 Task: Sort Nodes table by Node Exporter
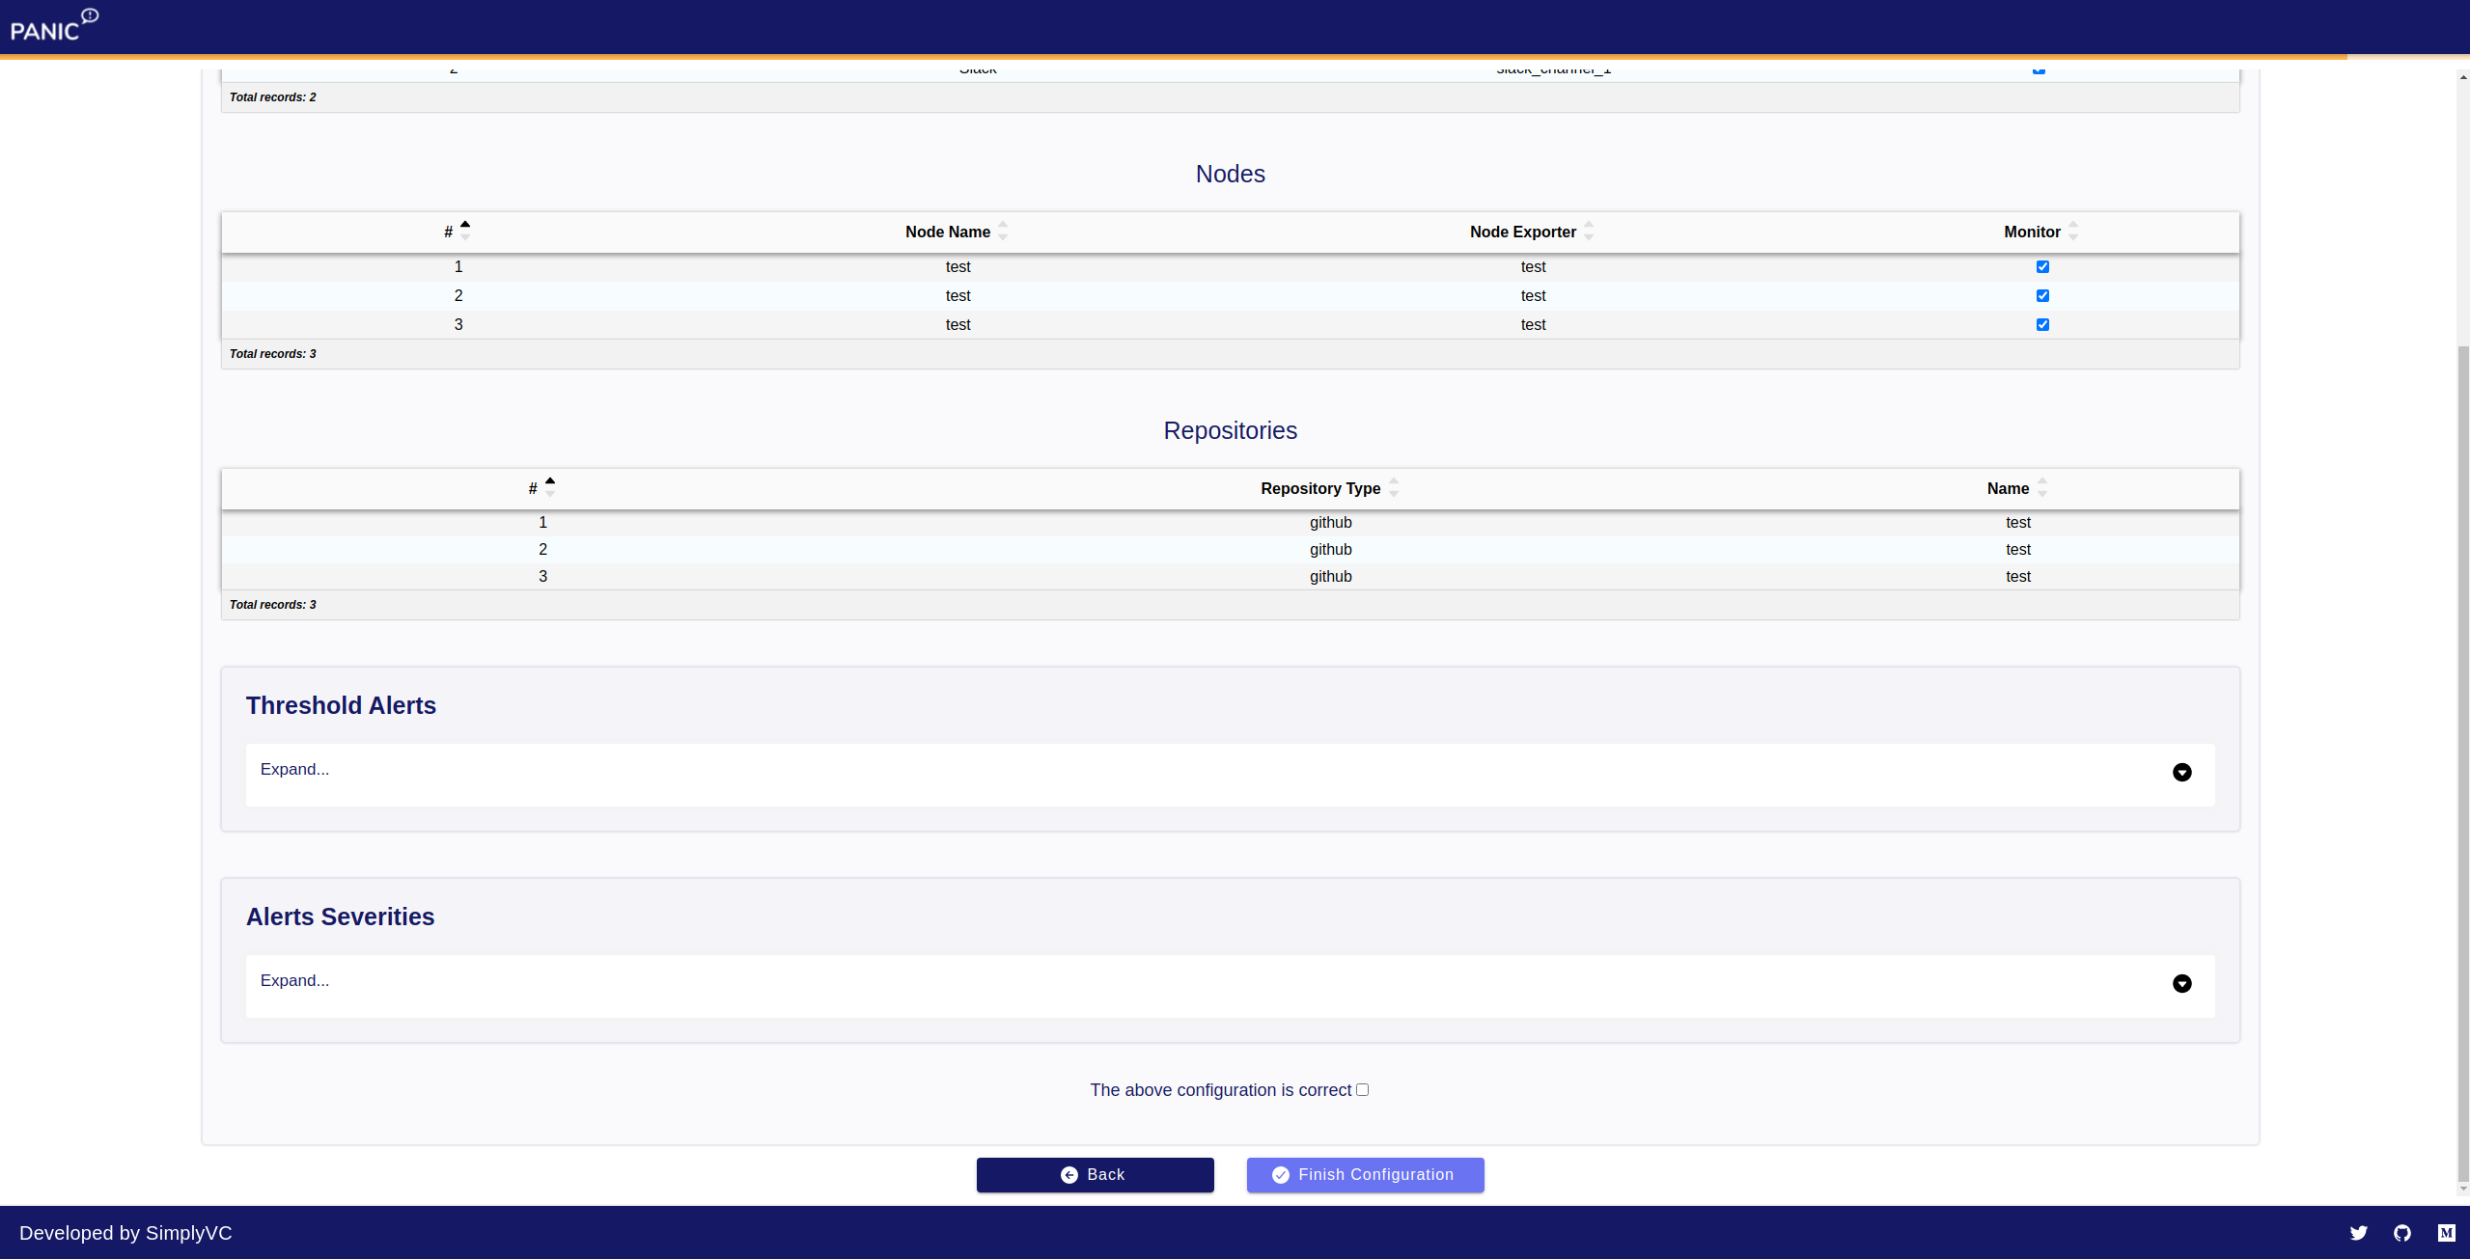tap(1522, 232)
